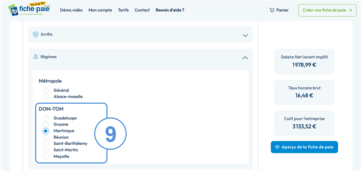362x172 pixels.
Task: Select the Alsace-moselle regime
Action: (46, 97)
